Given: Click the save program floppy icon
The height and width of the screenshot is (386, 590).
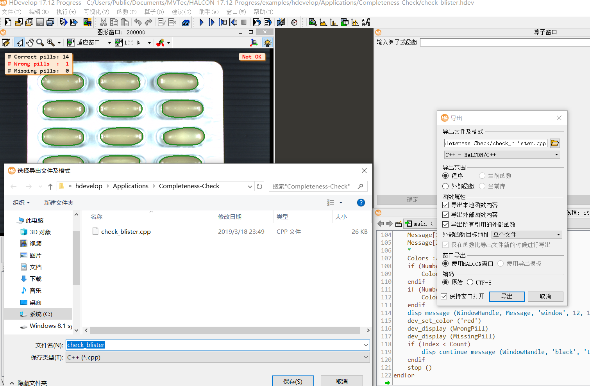Looking at the screenshot, I should click(39, 22).
